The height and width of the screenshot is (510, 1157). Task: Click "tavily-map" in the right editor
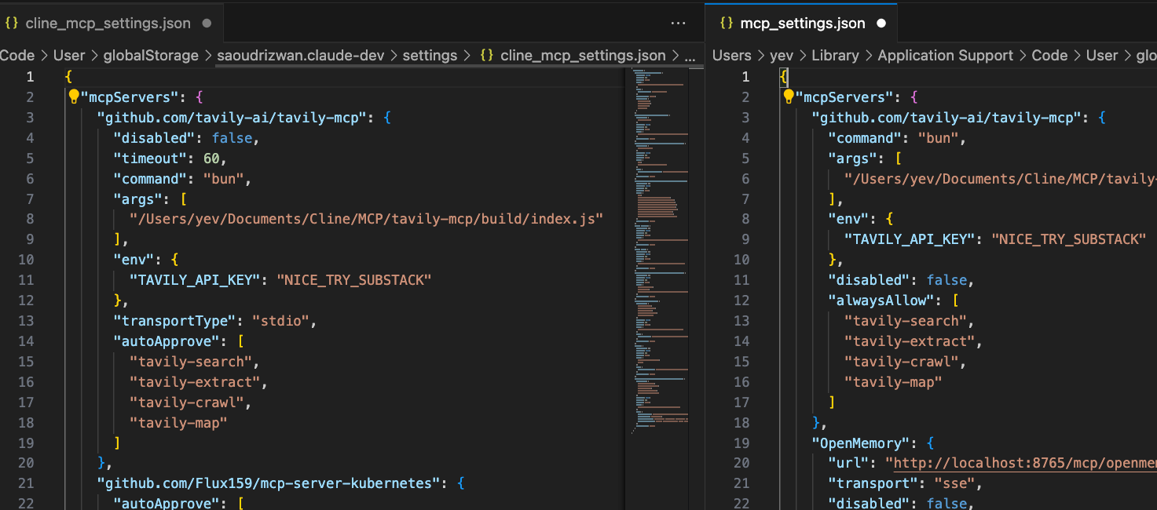pos(893,382)
